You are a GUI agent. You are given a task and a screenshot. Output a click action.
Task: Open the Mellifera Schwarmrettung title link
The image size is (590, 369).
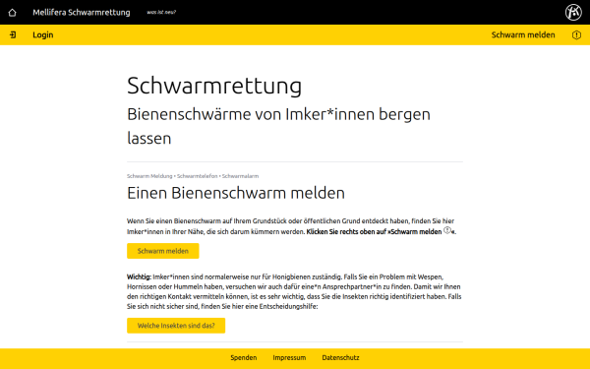tap(82, 13)
